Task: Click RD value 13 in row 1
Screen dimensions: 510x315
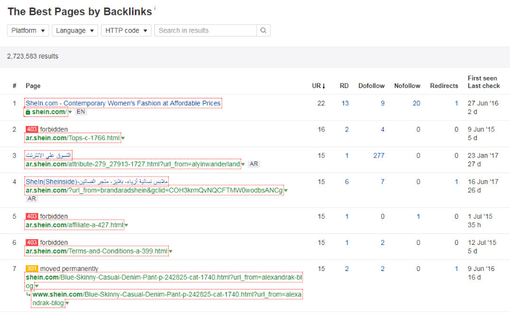Action: pyautogui.click(x=345, y=103)
